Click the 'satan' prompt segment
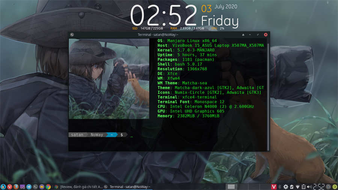The height and width of the screenshot is (190, 338). [77, 135]
